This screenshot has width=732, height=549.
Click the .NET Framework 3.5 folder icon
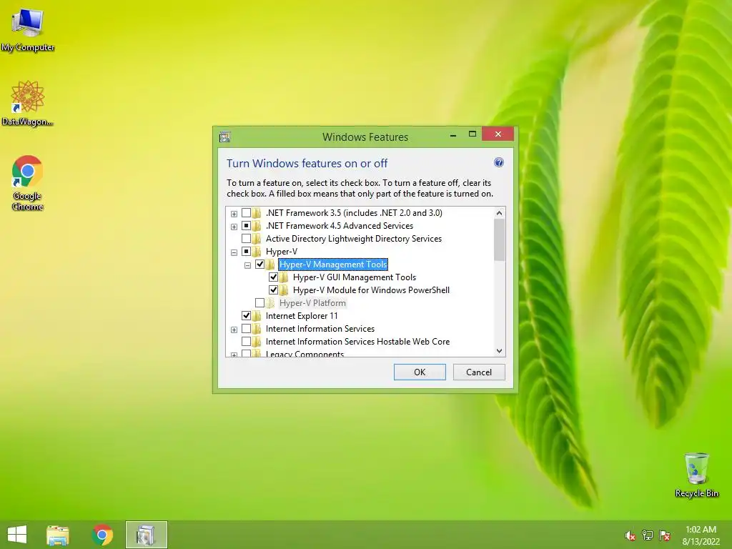point(257,213)
